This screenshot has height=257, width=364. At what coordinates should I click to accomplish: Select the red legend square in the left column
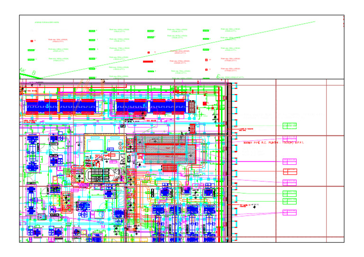point(32,41)
